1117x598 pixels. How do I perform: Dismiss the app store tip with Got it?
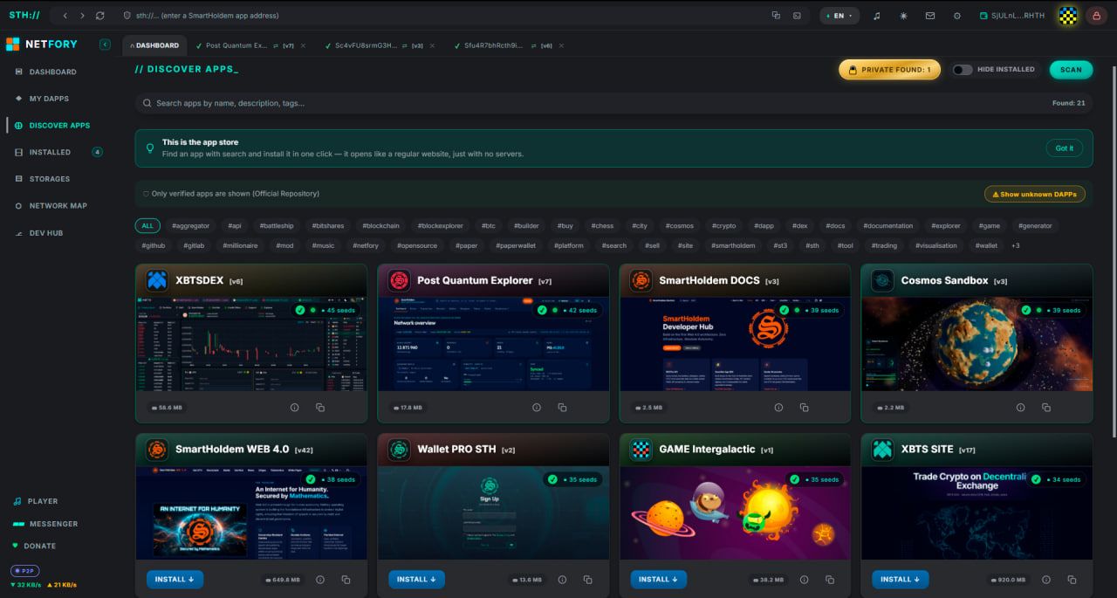pos(1065,148)
